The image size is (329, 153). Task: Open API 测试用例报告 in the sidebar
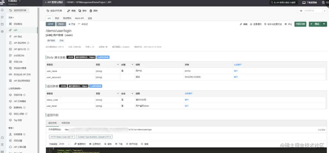tap(22, 81)
